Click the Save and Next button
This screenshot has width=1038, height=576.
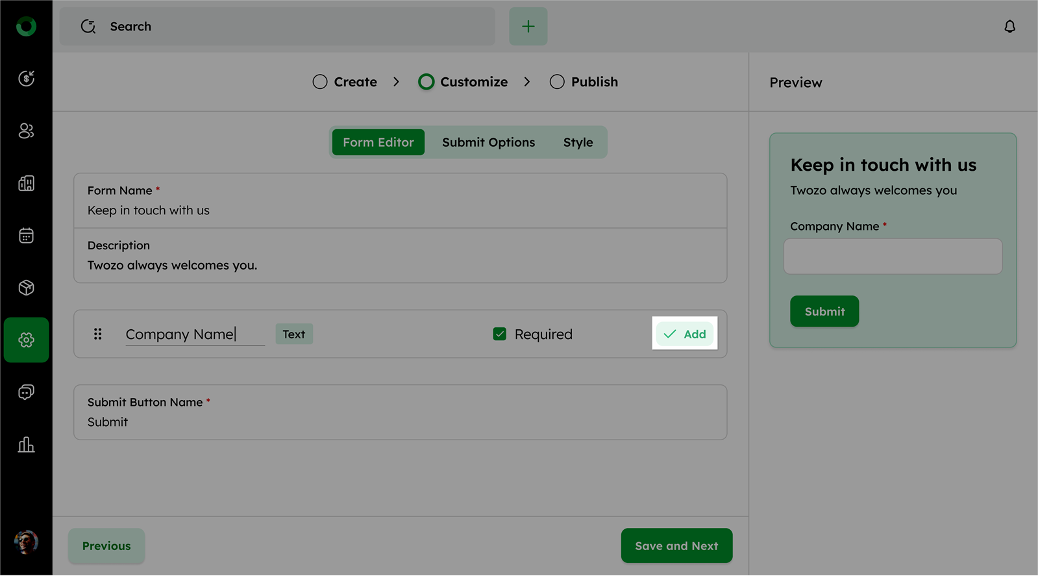[676, 545]
